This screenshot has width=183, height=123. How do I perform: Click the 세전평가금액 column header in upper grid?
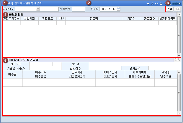coord(167,19)
